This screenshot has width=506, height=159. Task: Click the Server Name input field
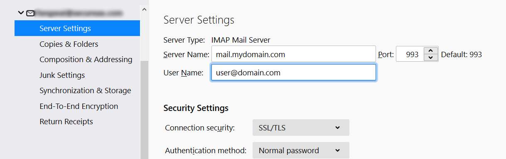pos(293,54)
